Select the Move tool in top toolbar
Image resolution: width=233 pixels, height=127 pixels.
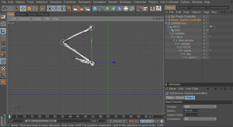click(23, 8)
